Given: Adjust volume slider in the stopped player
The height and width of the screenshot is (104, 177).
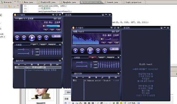Looking at the screenshot, I should (x=53, y=26).
